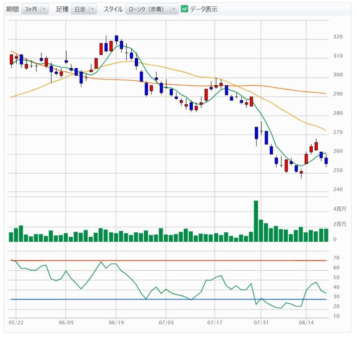Click the 0 volume axis label
This screenshot has width=357, height=337.
(x=335, y=239)
